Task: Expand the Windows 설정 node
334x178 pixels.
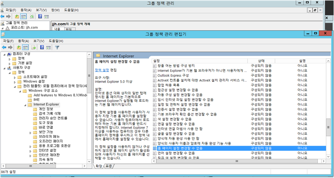Action: 15,82
